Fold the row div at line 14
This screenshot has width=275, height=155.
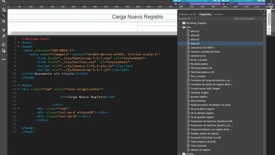pyautogui.click(x=18, y=89)
